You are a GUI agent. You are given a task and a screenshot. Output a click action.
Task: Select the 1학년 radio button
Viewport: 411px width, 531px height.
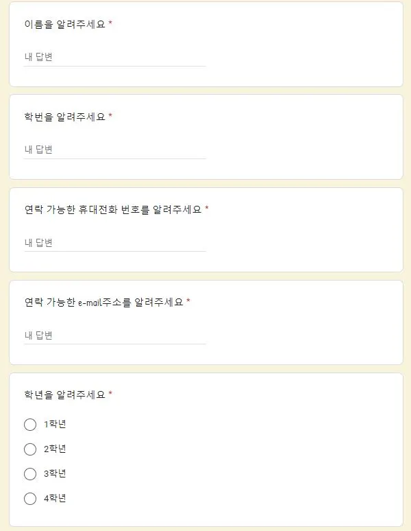30,425
